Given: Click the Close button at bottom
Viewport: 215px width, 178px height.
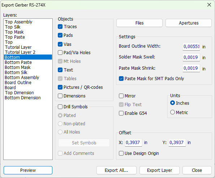Looking at the screenshot, I should tap(197, 170).
